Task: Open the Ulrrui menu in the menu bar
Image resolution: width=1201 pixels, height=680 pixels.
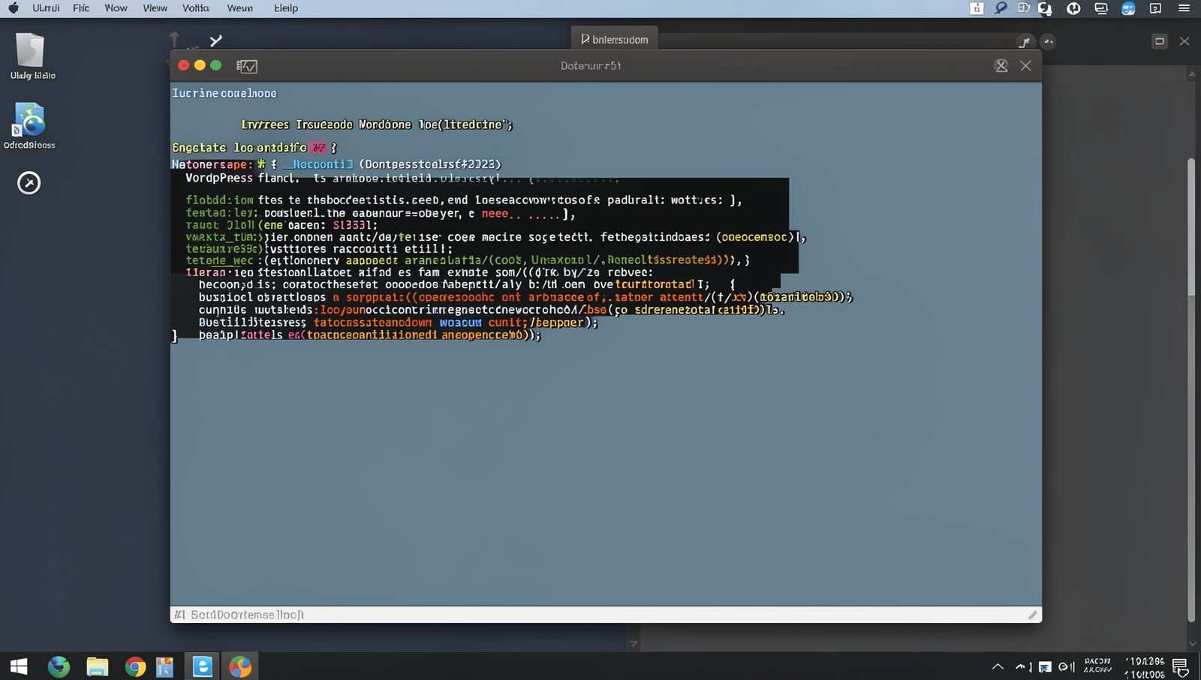Action: point(46,8)
